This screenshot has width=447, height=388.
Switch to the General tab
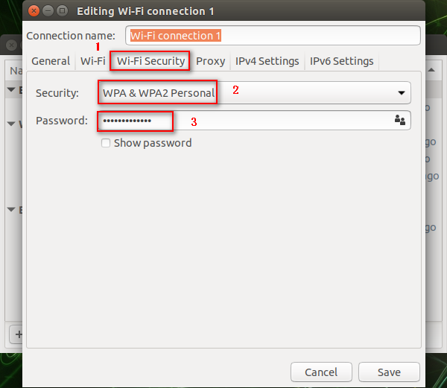51,61
